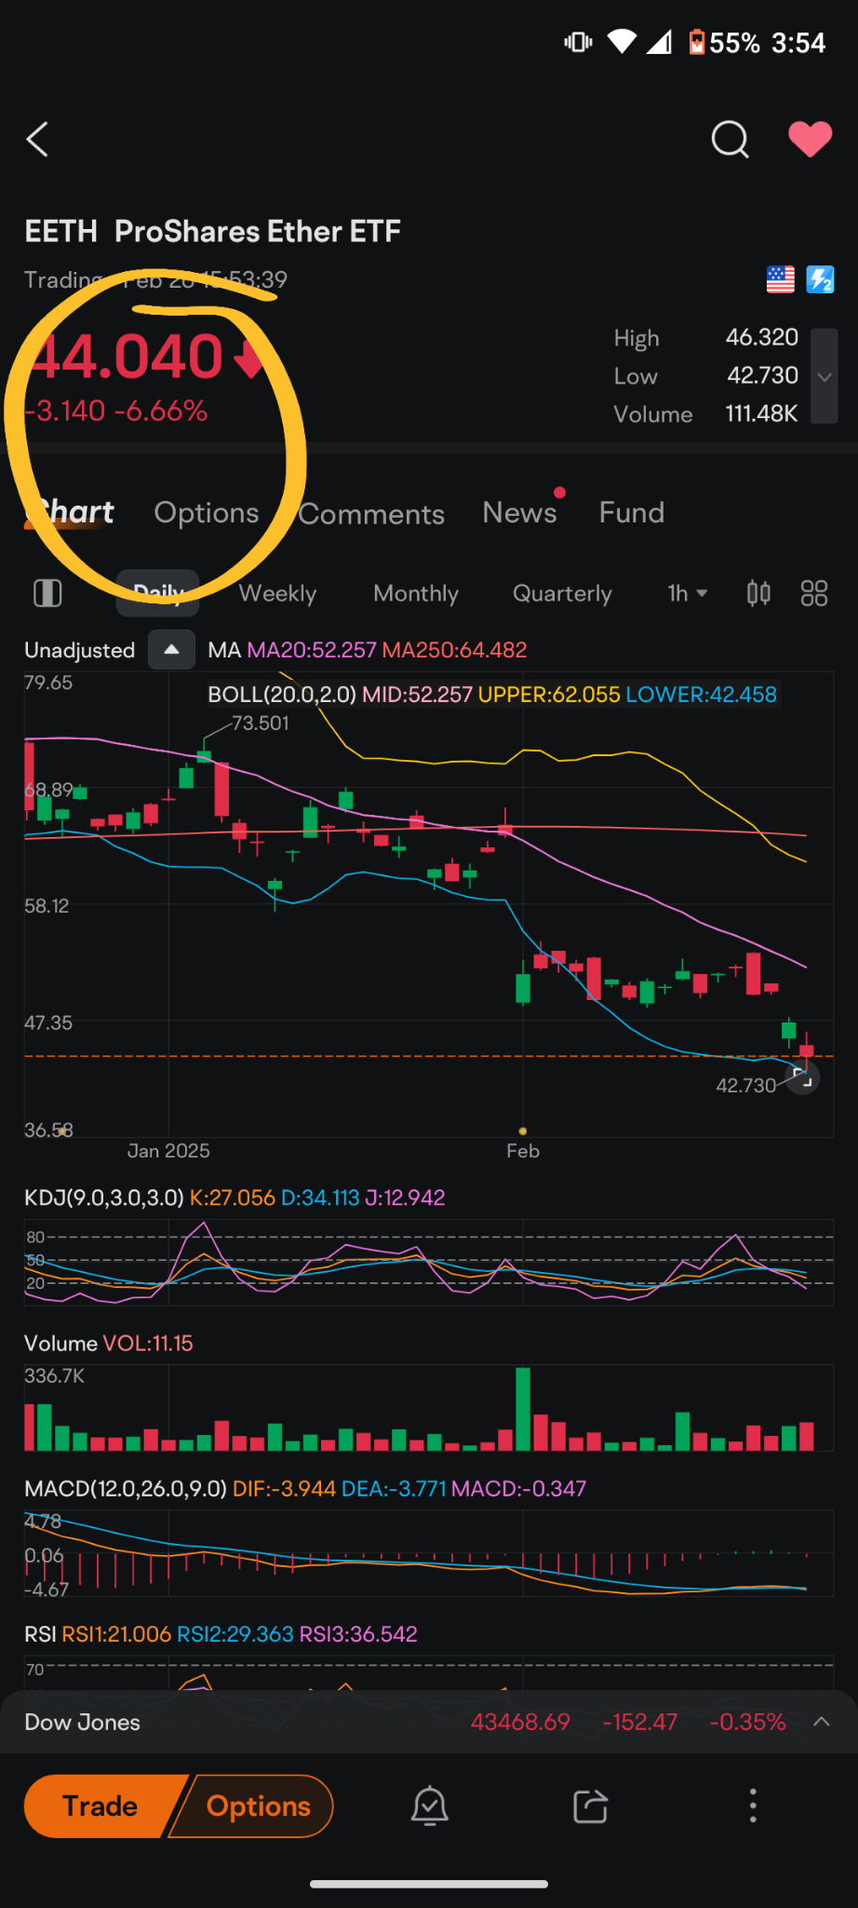
Task: Tap the 73.501 high price marker
Action: click(261, 723)
